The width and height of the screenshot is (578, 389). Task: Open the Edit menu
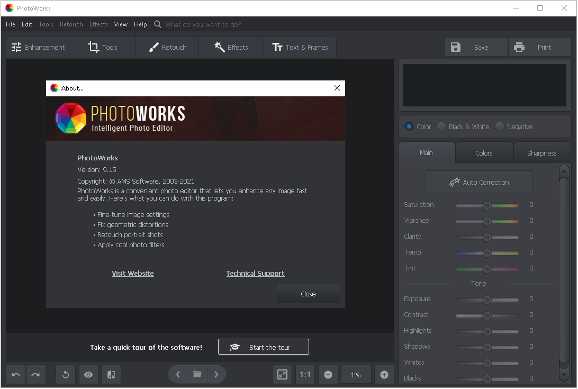pyautogui.click(x=27, y=24)
